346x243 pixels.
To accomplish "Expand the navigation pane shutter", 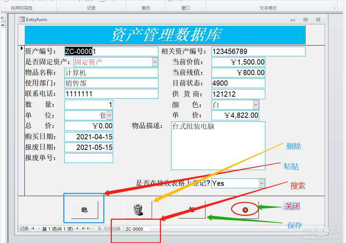I will click(2, 18).
